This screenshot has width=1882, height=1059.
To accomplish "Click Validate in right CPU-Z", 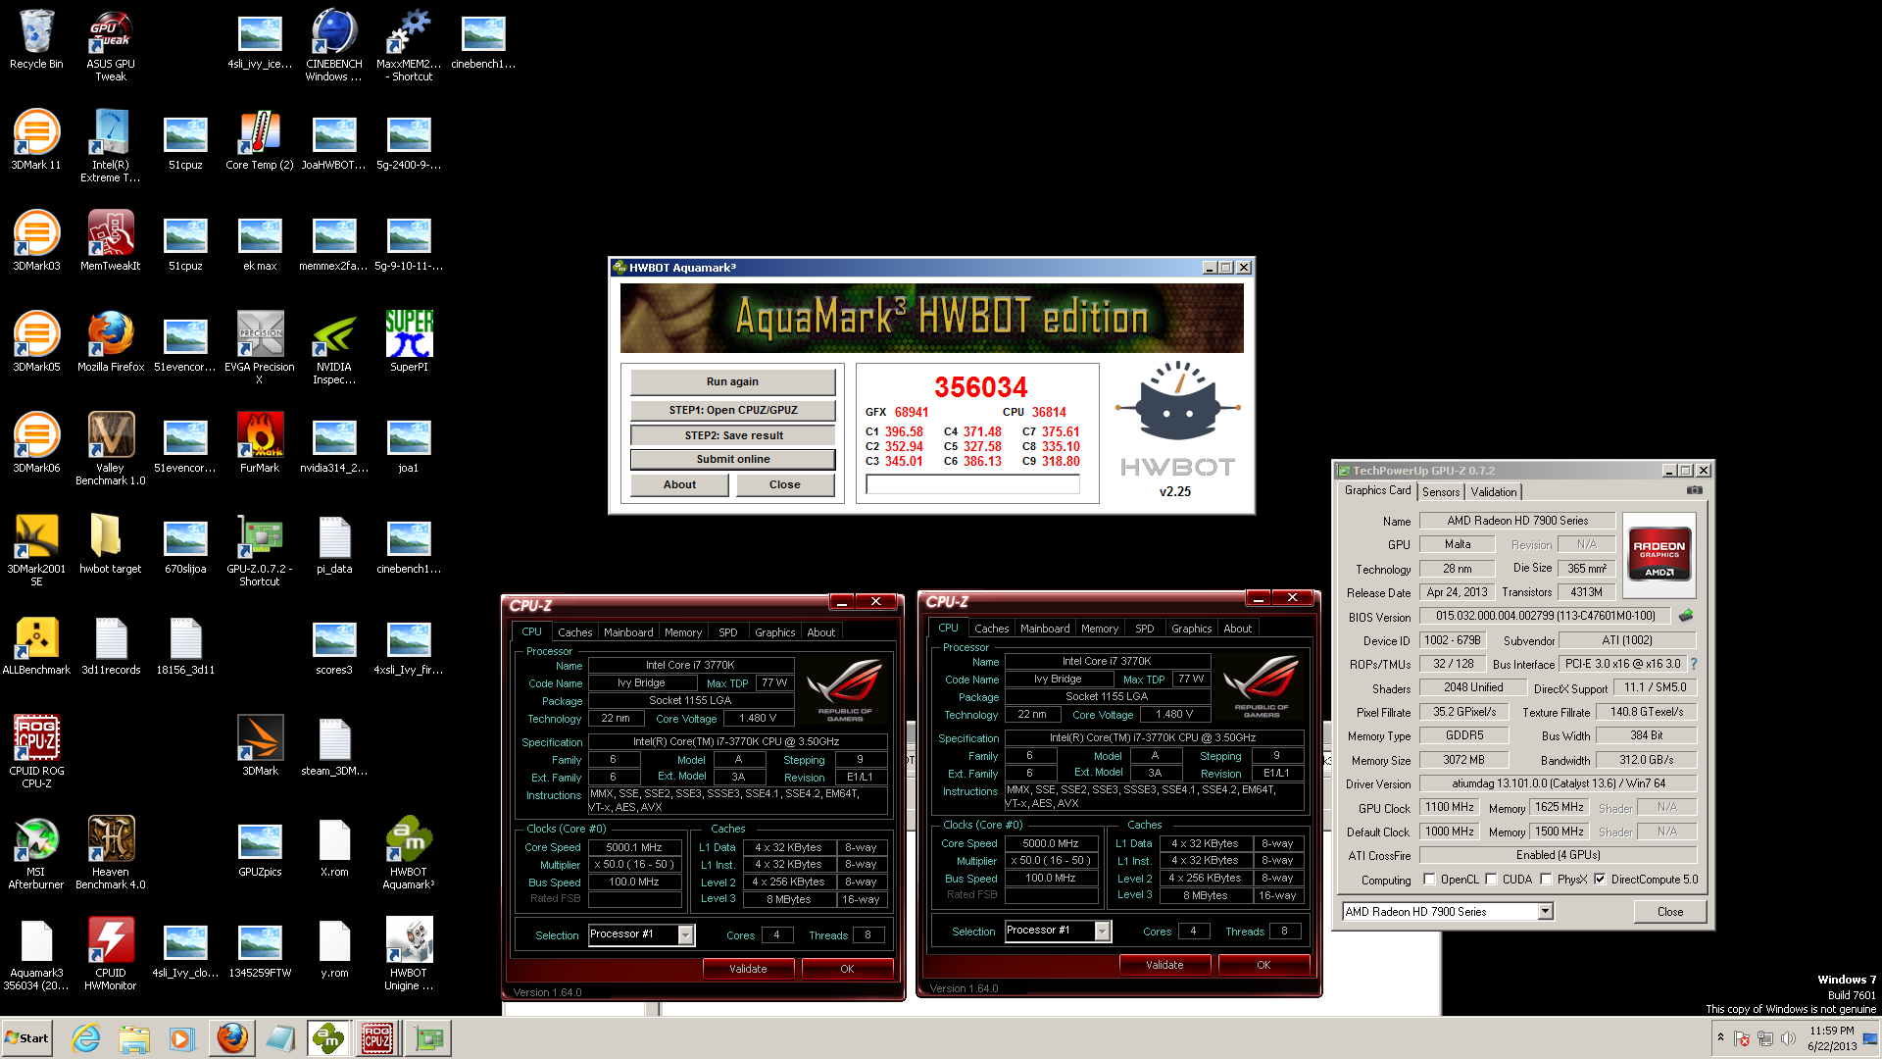I will click(x=1164, y=965).
